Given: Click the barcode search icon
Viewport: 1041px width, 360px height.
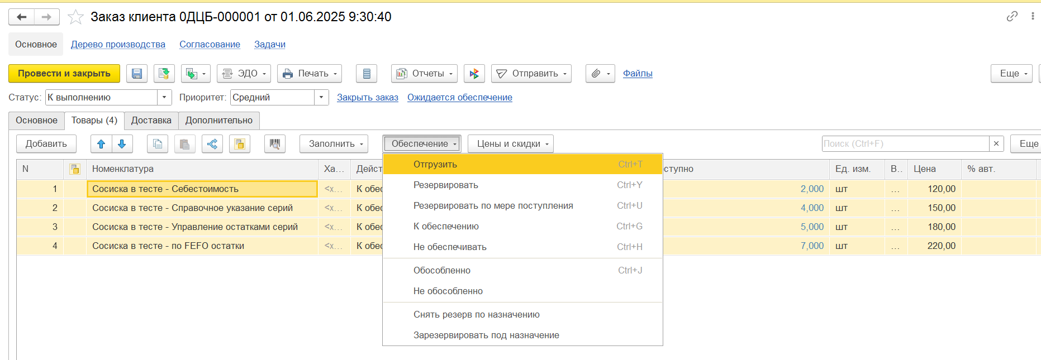Looking at the screenshot, I should coord(274,144).
